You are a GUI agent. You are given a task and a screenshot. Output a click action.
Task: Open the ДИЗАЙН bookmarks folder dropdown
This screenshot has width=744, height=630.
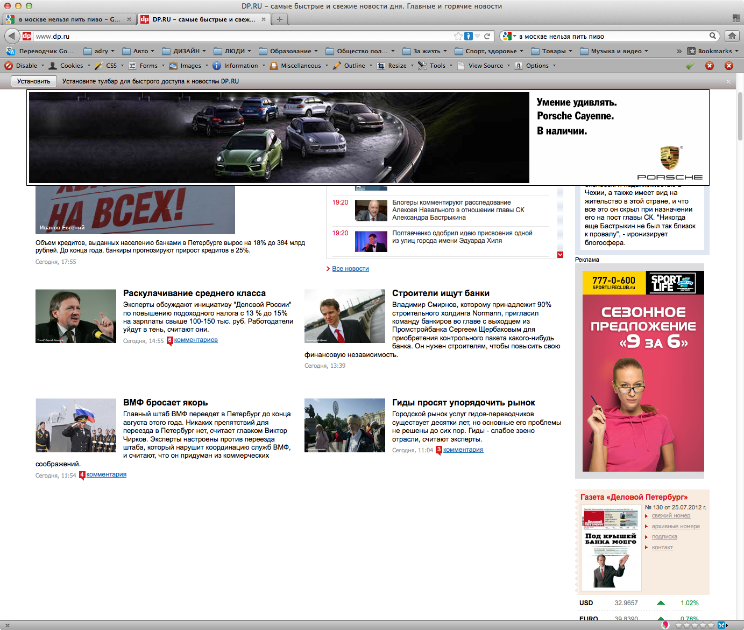click(x=186, y=51)
